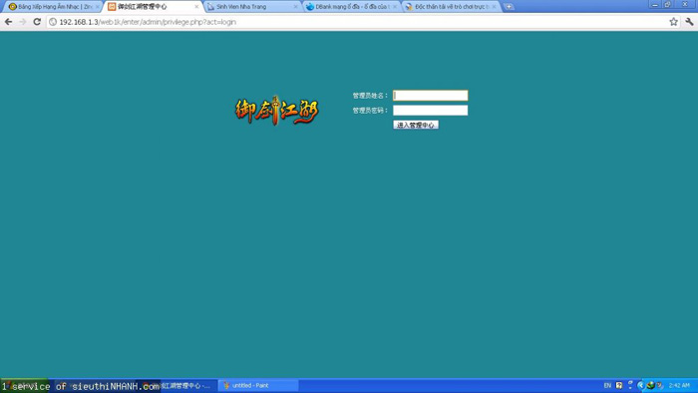Click the browser forward arrow

pos(23,22)
